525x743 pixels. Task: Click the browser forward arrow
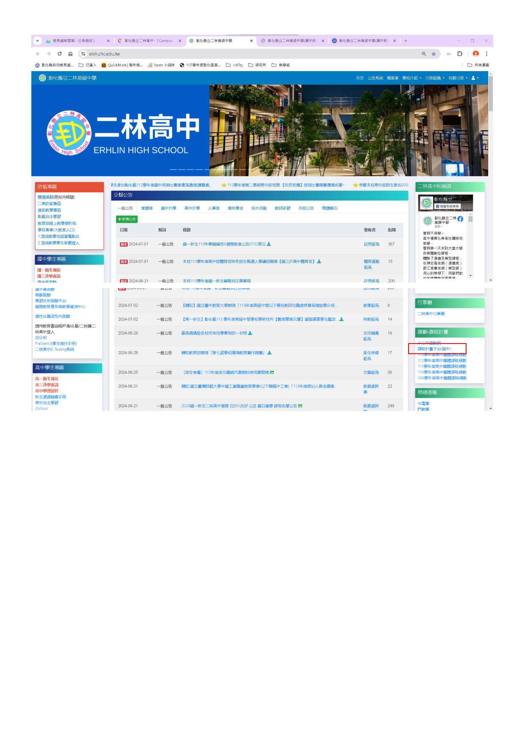(49, 54)
